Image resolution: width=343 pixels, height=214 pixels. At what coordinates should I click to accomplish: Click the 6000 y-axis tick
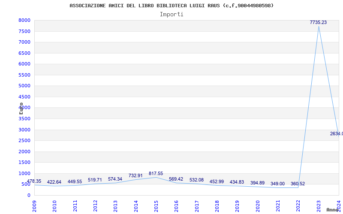point(24,64)
